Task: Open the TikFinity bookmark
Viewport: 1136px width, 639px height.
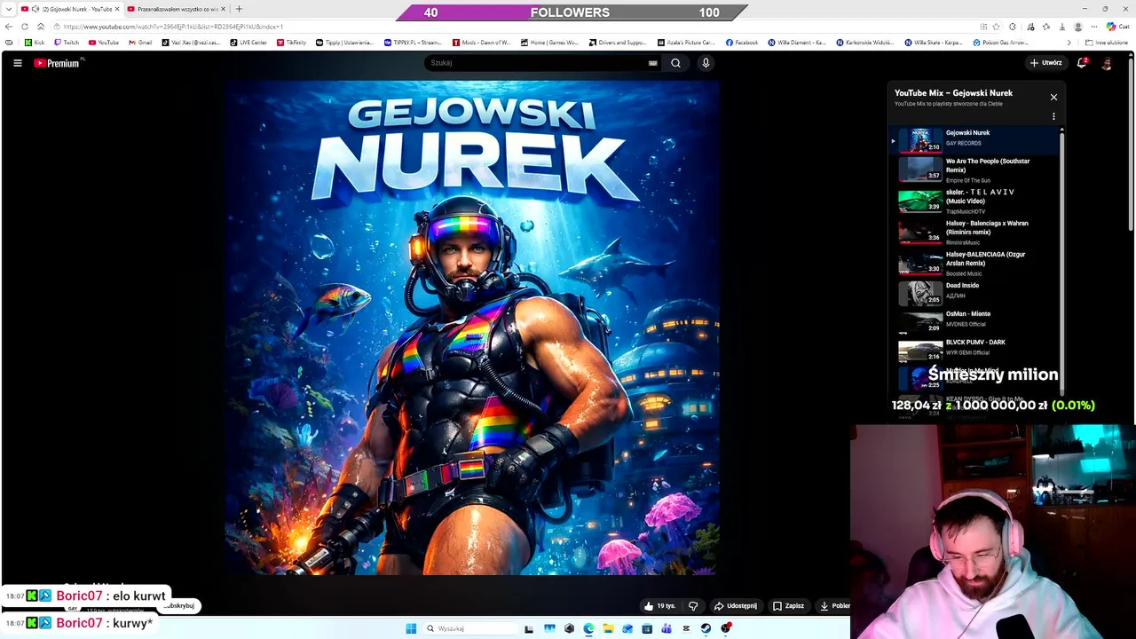Action: [291, 43]
